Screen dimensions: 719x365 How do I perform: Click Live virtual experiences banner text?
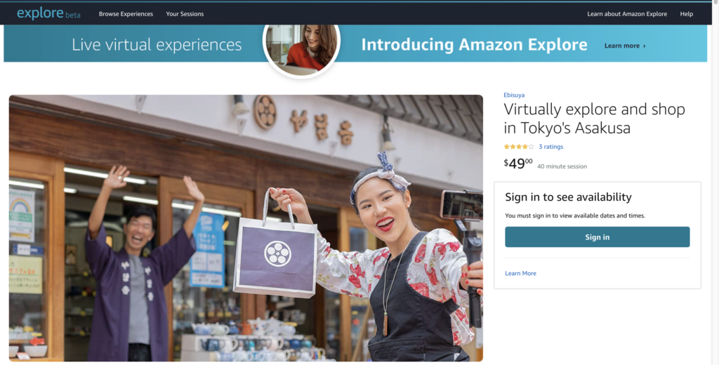[x=157, y=44]
